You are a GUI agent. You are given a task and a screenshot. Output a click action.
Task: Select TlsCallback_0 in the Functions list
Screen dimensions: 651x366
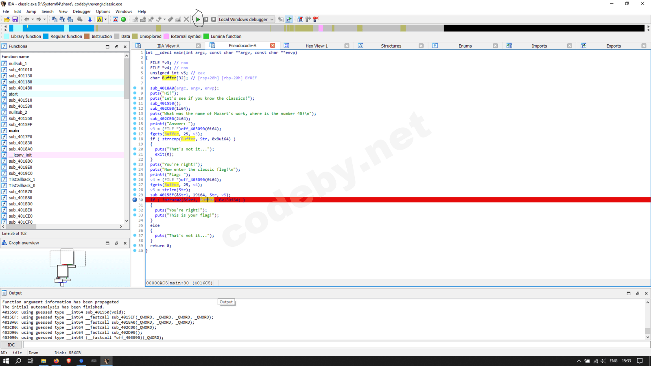[22, 185]
